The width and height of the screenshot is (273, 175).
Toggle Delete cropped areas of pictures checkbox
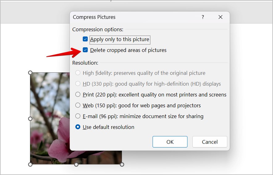(x=85, y=50)
